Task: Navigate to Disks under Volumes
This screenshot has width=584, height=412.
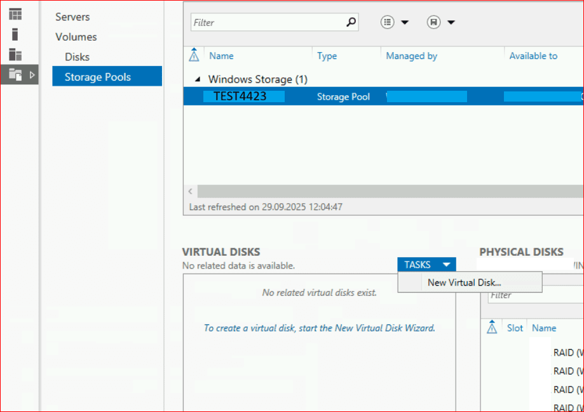Action: coord(77,57)
